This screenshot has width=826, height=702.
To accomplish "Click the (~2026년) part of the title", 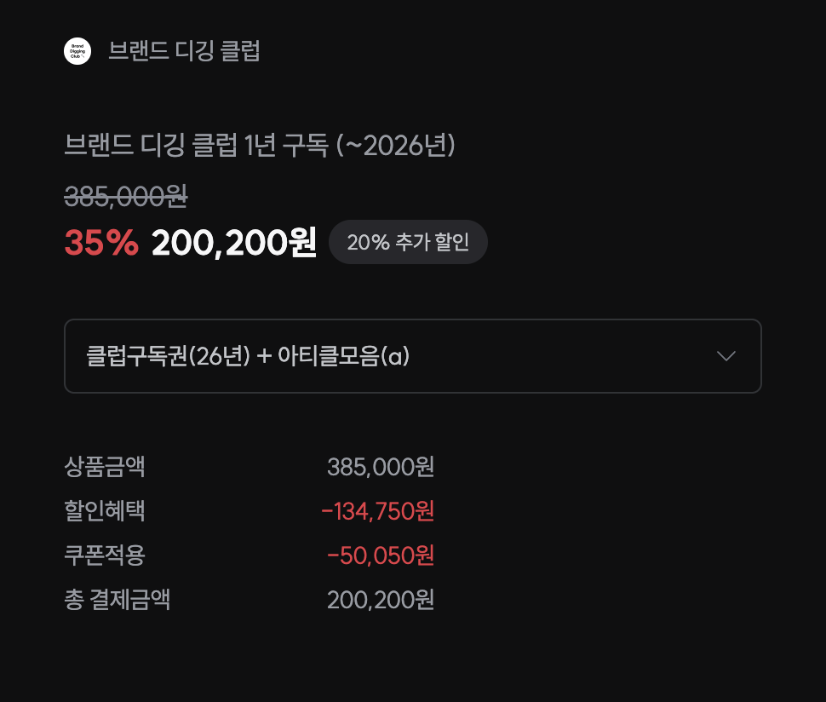I will click(396, 146).
